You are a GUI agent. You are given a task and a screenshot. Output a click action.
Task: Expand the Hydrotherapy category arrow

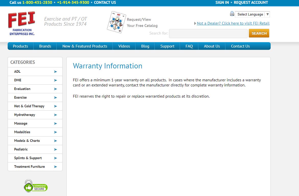(x=55, y=115)
